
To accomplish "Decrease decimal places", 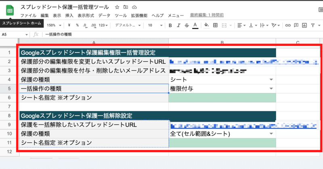I will coord(85,25).
